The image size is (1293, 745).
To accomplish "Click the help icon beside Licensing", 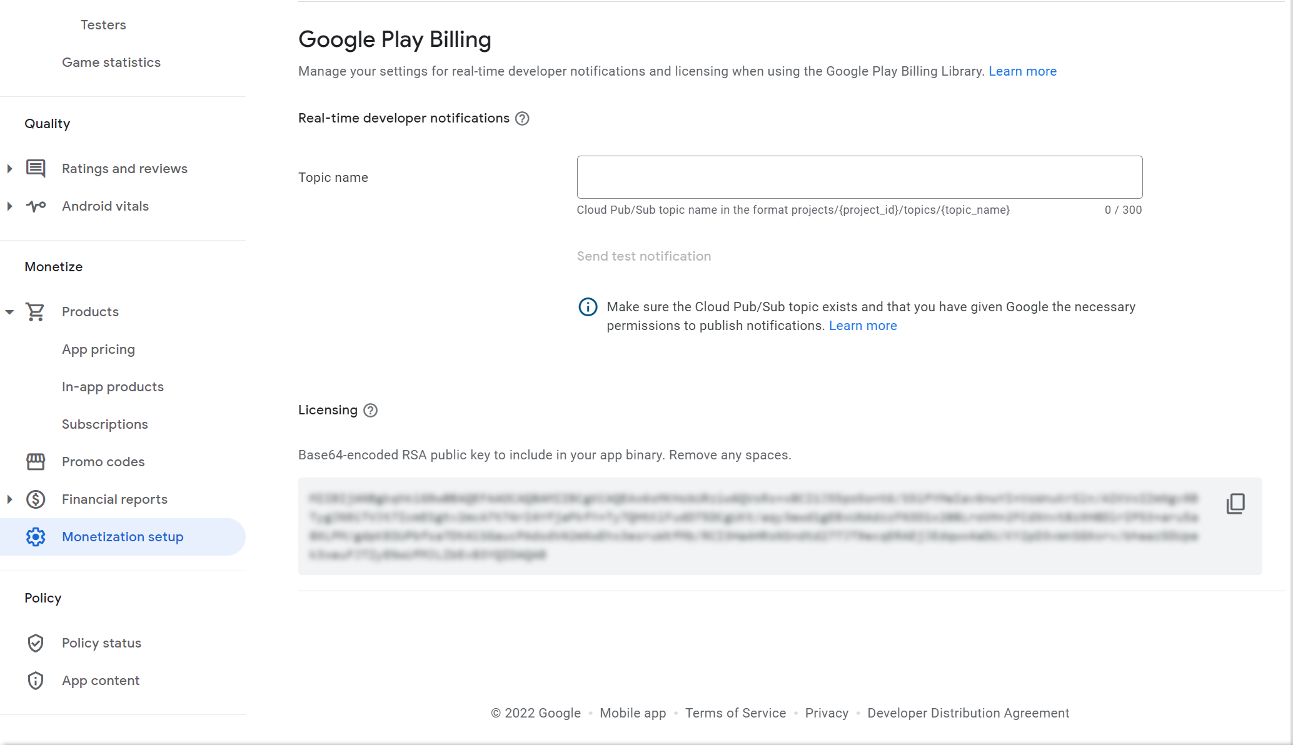I will tap(370, 411).
